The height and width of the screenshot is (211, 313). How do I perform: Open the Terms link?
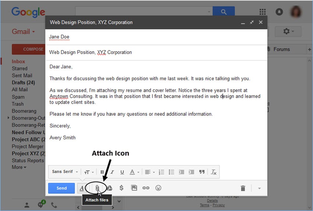[x=204, y=205]
